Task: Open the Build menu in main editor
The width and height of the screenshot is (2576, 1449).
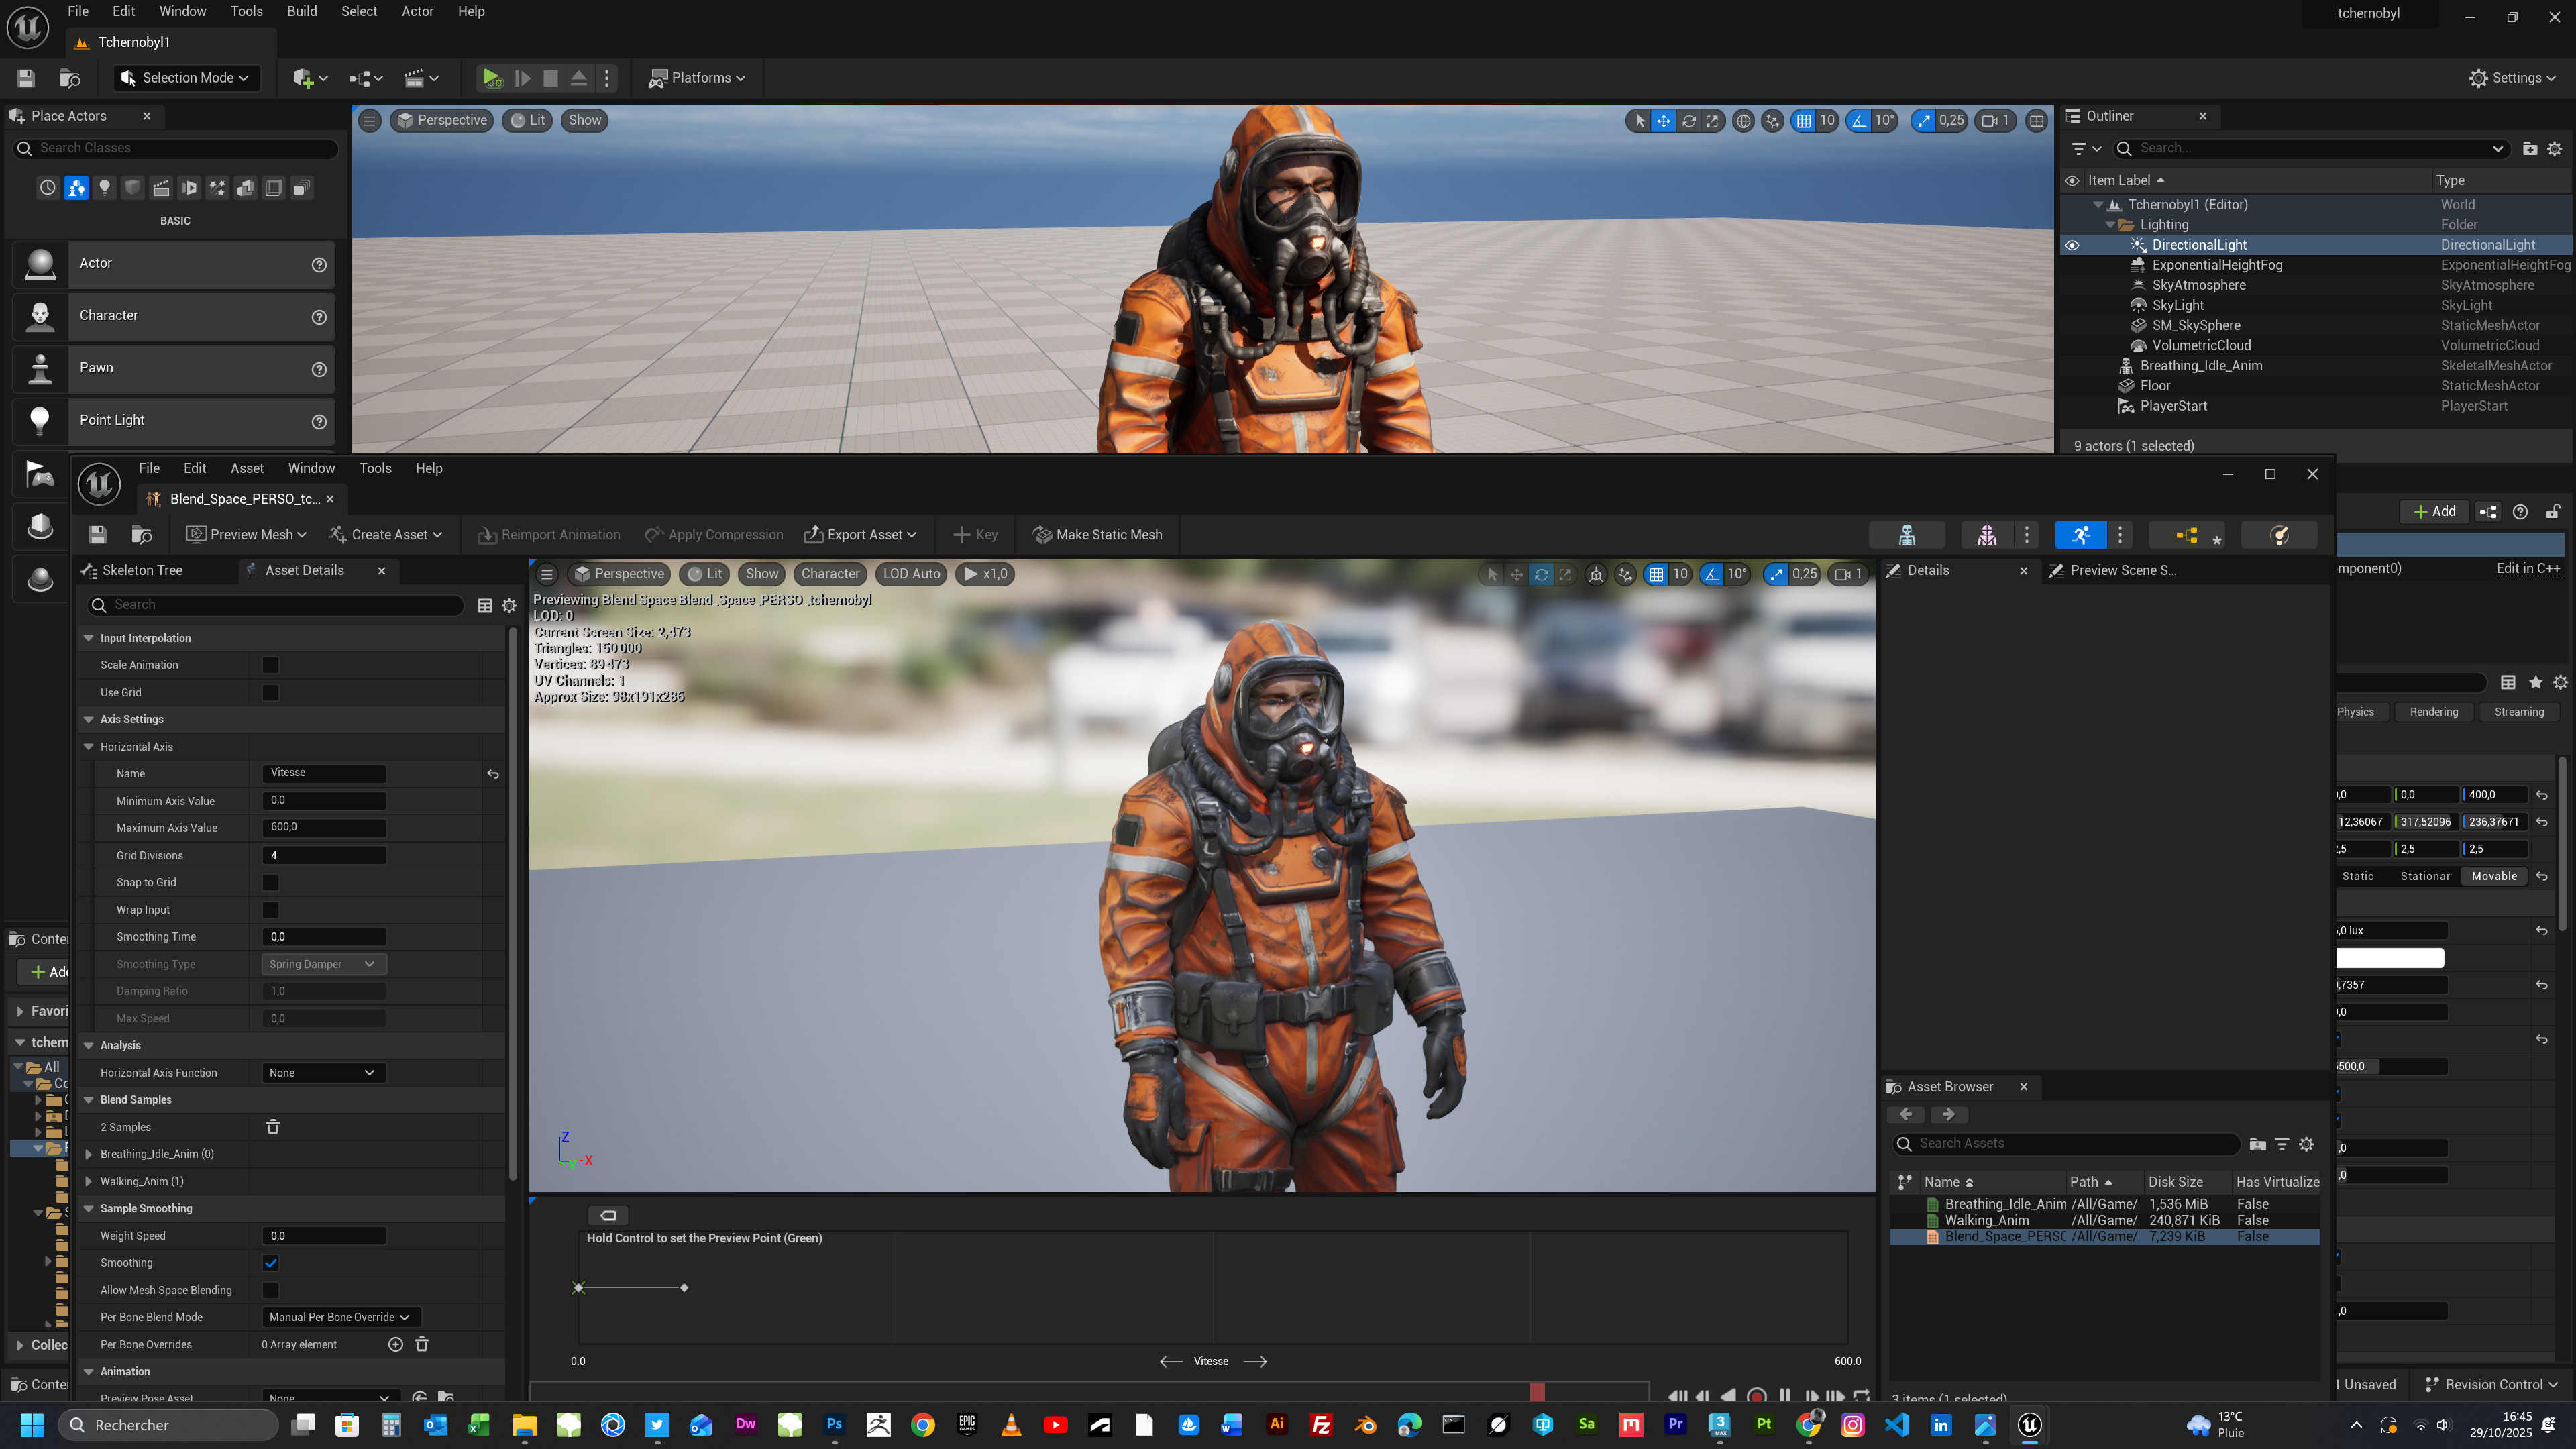Action: [x=302, y=11]
